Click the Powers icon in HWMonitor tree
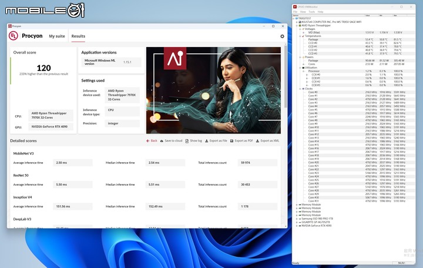 coord(303,57)
